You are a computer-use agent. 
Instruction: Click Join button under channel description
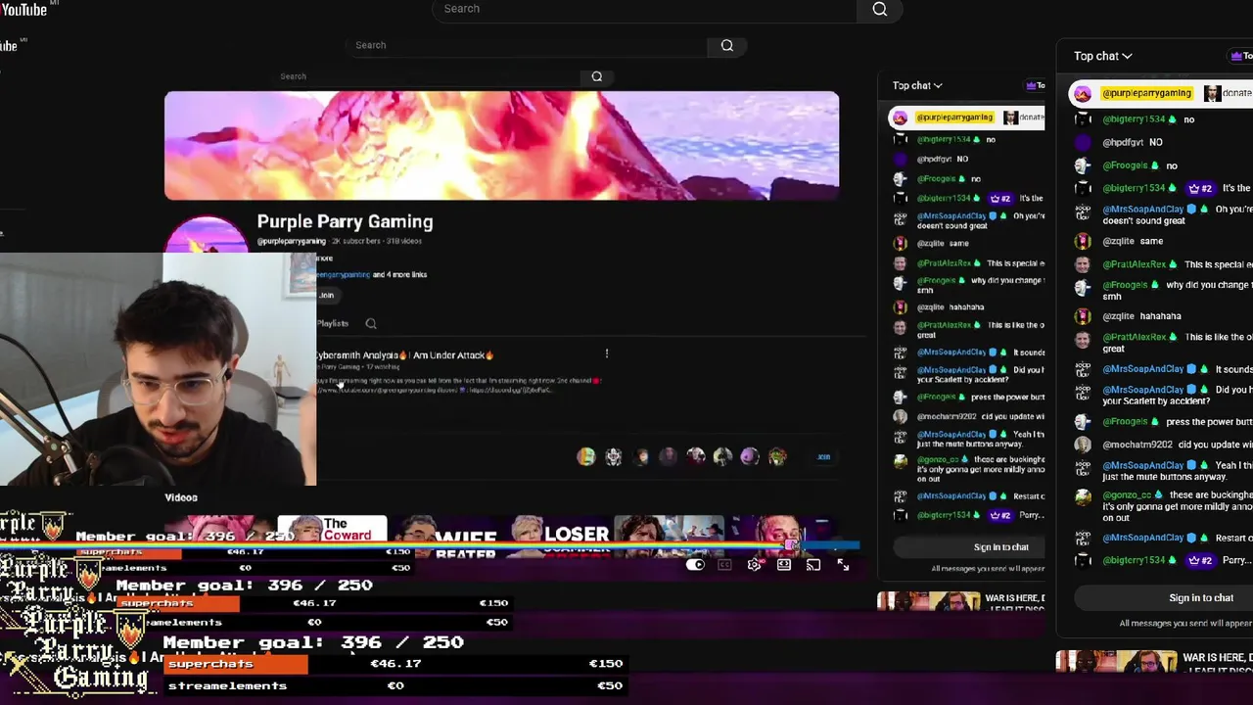326,295
